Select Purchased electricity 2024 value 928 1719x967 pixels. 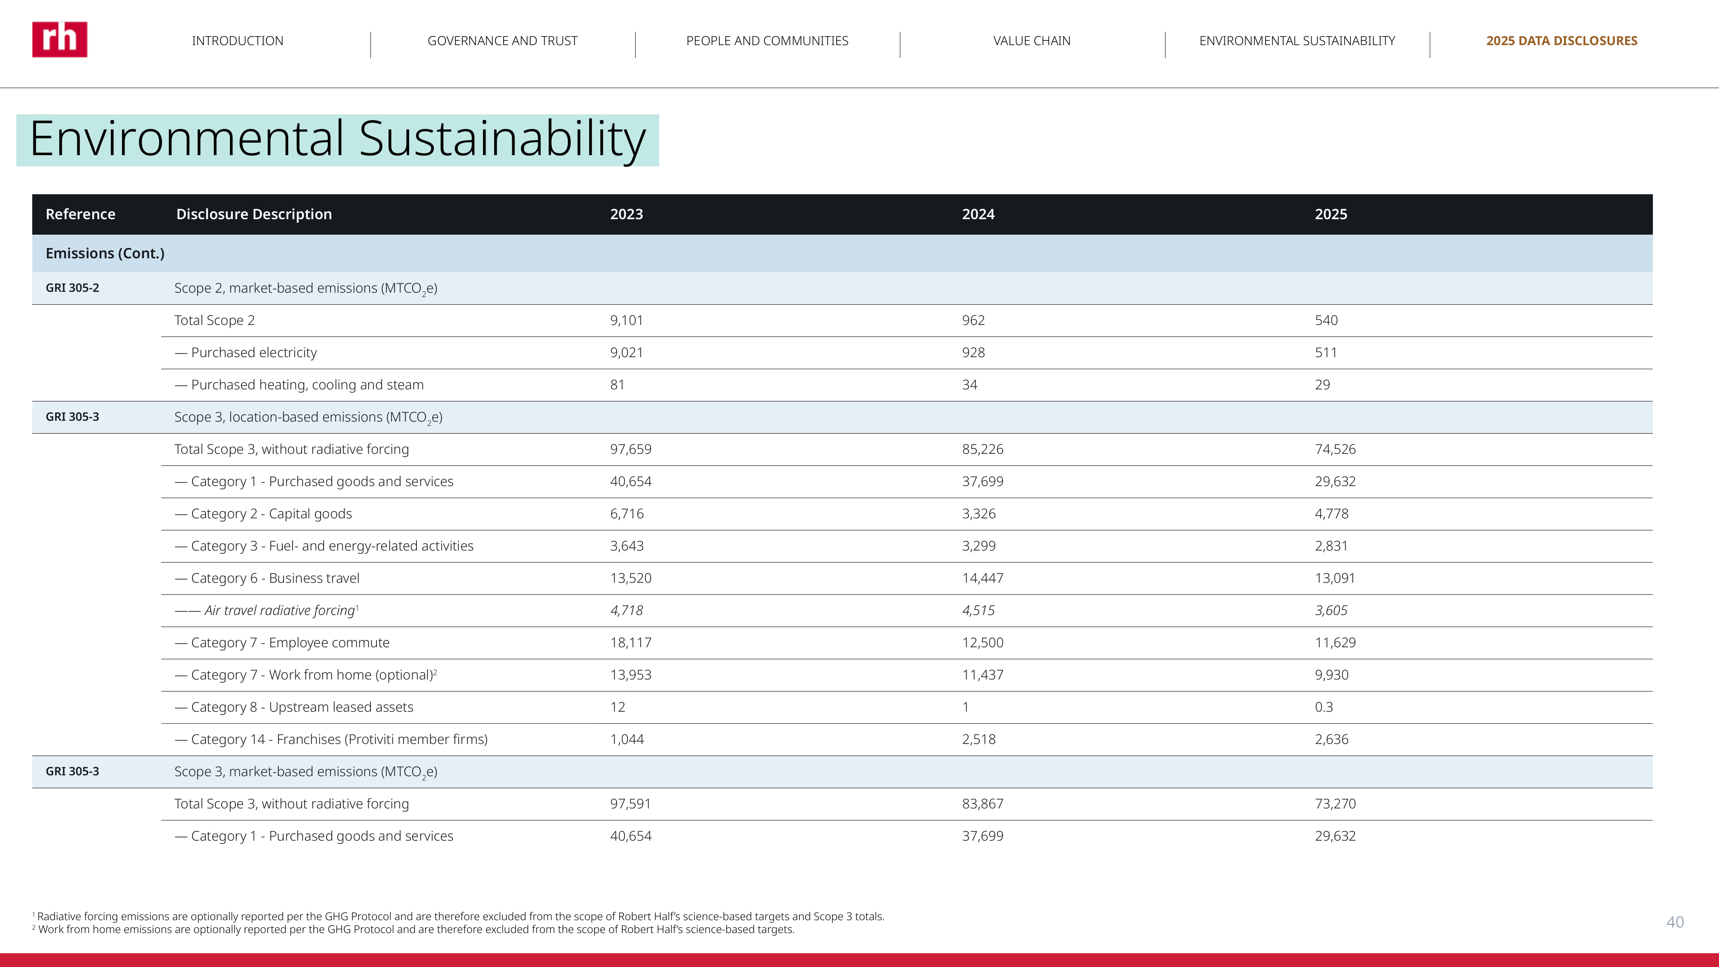click(x=973, y=352)
